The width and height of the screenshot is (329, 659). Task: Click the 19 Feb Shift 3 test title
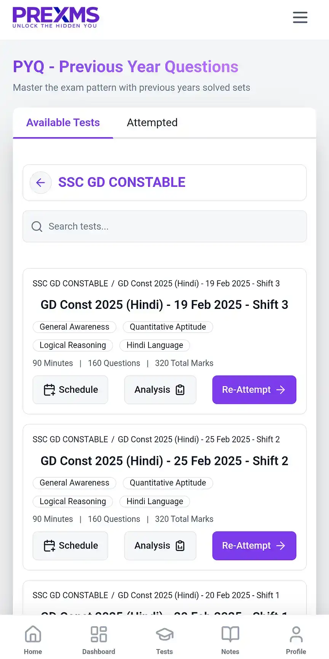(x=164, y=305)
